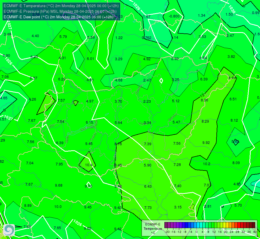Click the swirl logo icon in the bottom-left corner
The width and height of the screenshot is (260, 239).
(x=9, y=230)
